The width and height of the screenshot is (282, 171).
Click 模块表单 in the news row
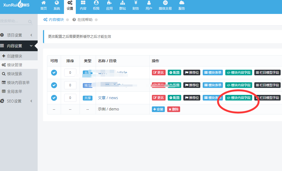pyautogui.click(x=213, y=98)
